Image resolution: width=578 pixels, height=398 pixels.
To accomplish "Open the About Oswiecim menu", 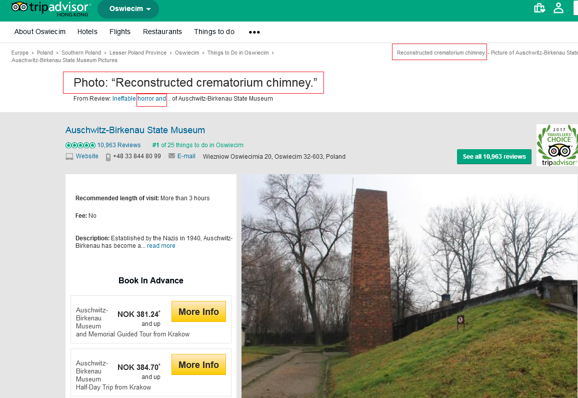I will tap(40, 32).
